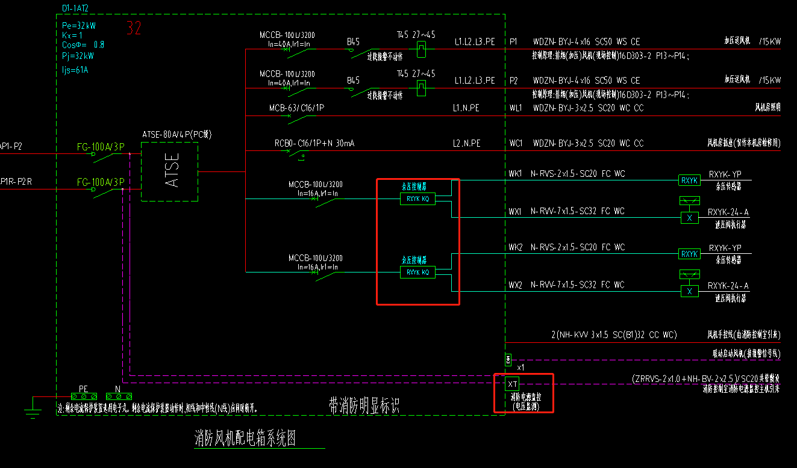
Task: Select the L1.N.PE phase label
Action: 467,108
